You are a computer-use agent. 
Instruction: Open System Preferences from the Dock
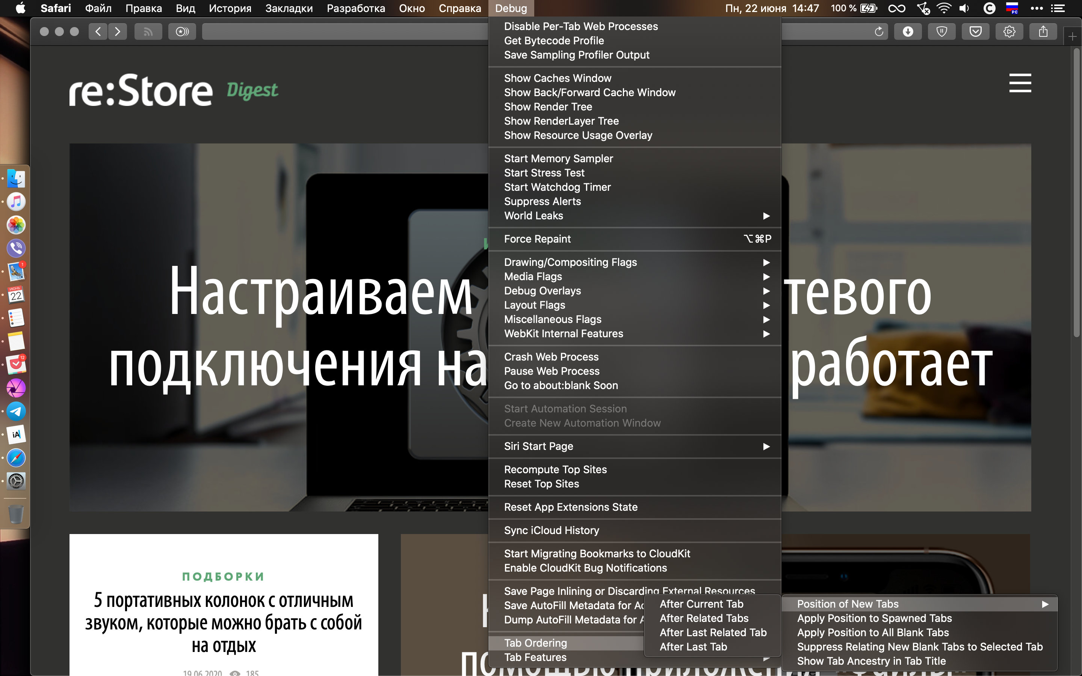click(x=16, y=481)
